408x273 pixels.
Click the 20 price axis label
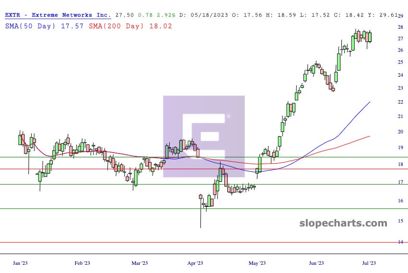click(400, 132)
